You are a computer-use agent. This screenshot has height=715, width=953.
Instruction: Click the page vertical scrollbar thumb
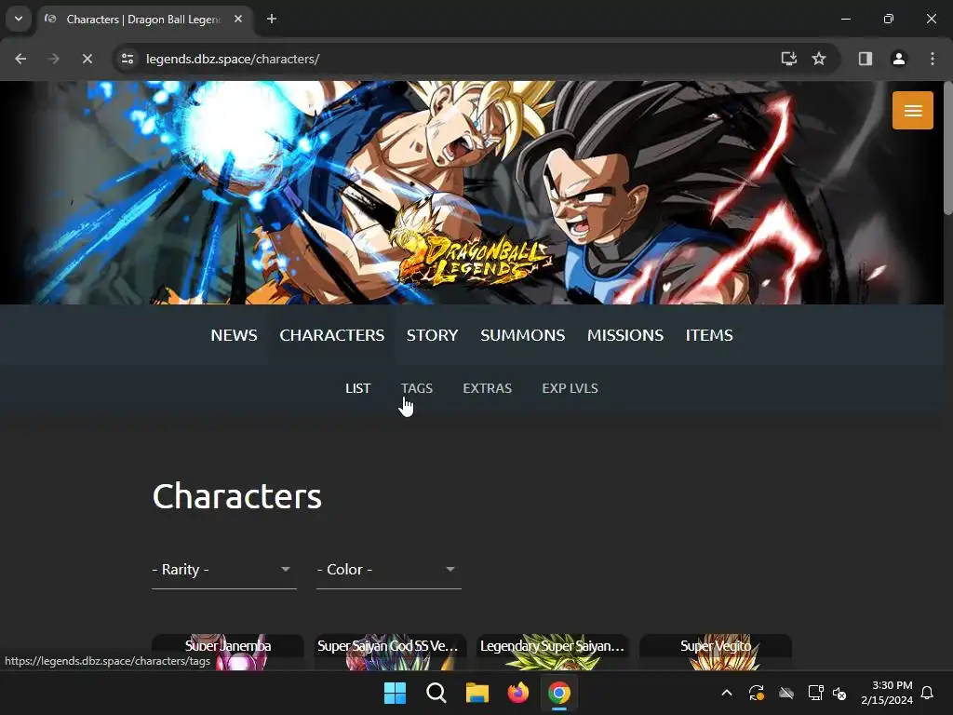click(x=947, y=148)
